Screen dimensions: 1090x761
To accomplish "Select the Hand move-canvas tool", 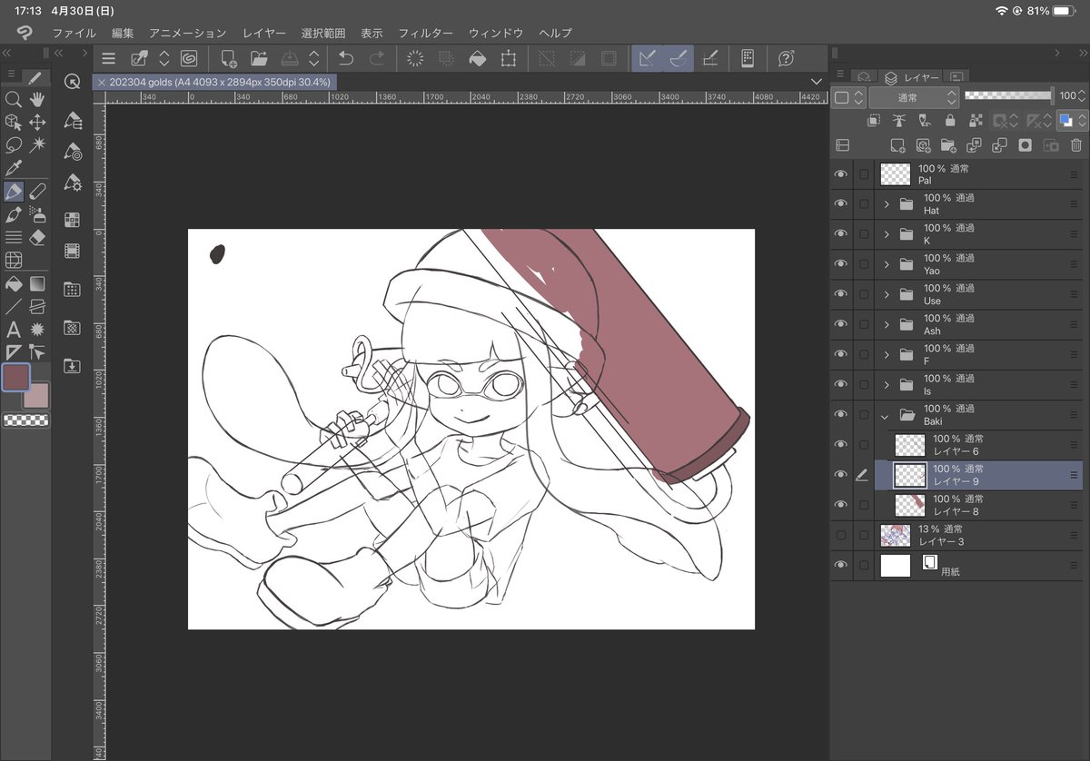I will [x=37, y=99].
